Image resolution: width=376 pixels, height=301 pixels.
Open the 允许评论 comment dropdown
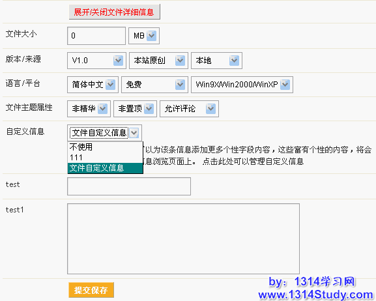pyautogui.click(x=210, y=109)
